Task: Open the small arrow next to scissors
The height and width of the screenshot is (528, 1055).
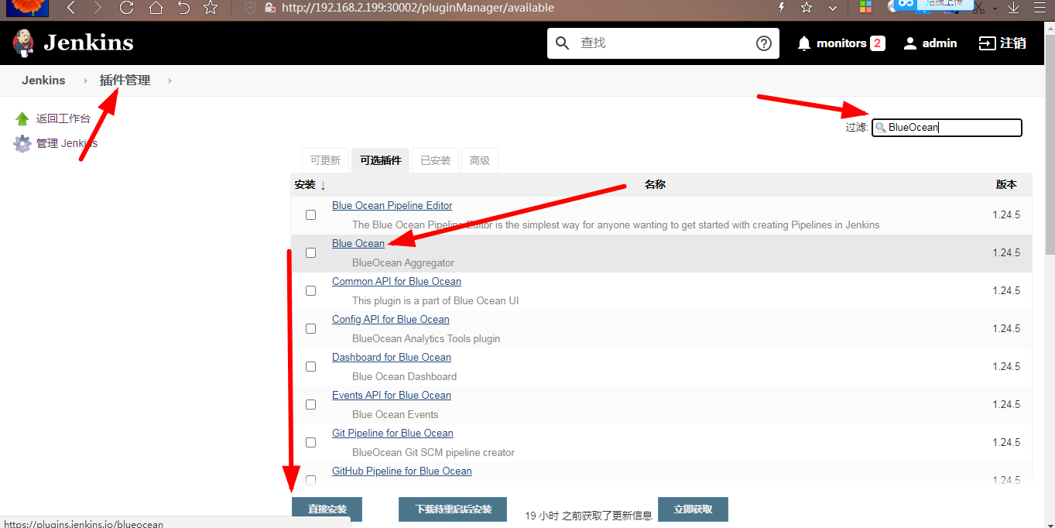Action: [x=995, y=9]
